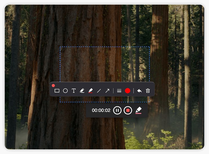Select the rectangle shape tool

click(x=57, y=91)
